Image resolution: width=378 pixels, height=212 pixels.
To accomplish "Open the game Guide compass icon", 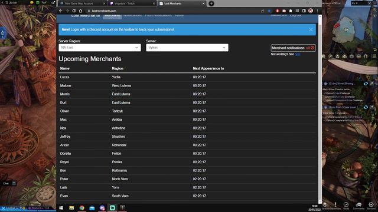I will point(346,205).
